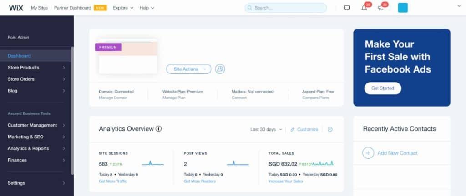
Task: Click the 'Make Your First Sale' banner heading
Action: point(398,57)
